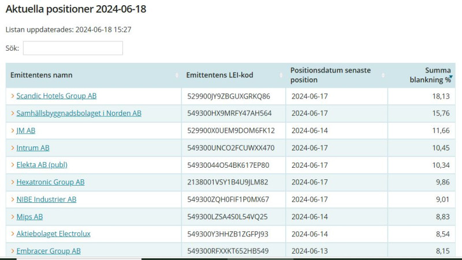Open the Samhällsbyggnadsbolaget i Norden AB link

79,113
